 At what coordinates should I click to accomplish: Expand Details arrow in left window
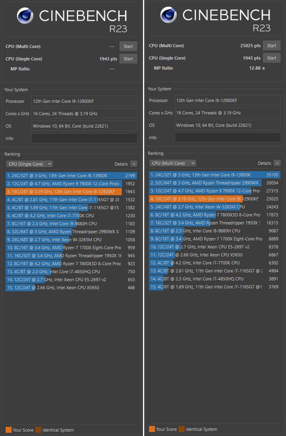click(x=134, y=164)
